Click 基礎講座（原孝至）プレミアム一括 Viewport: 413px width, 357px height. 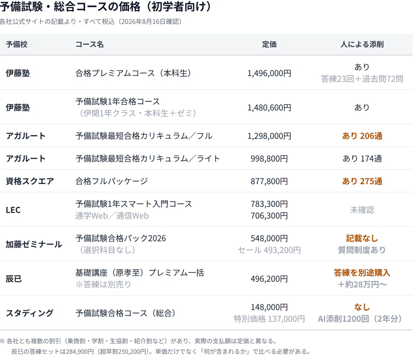coord(140,273)
